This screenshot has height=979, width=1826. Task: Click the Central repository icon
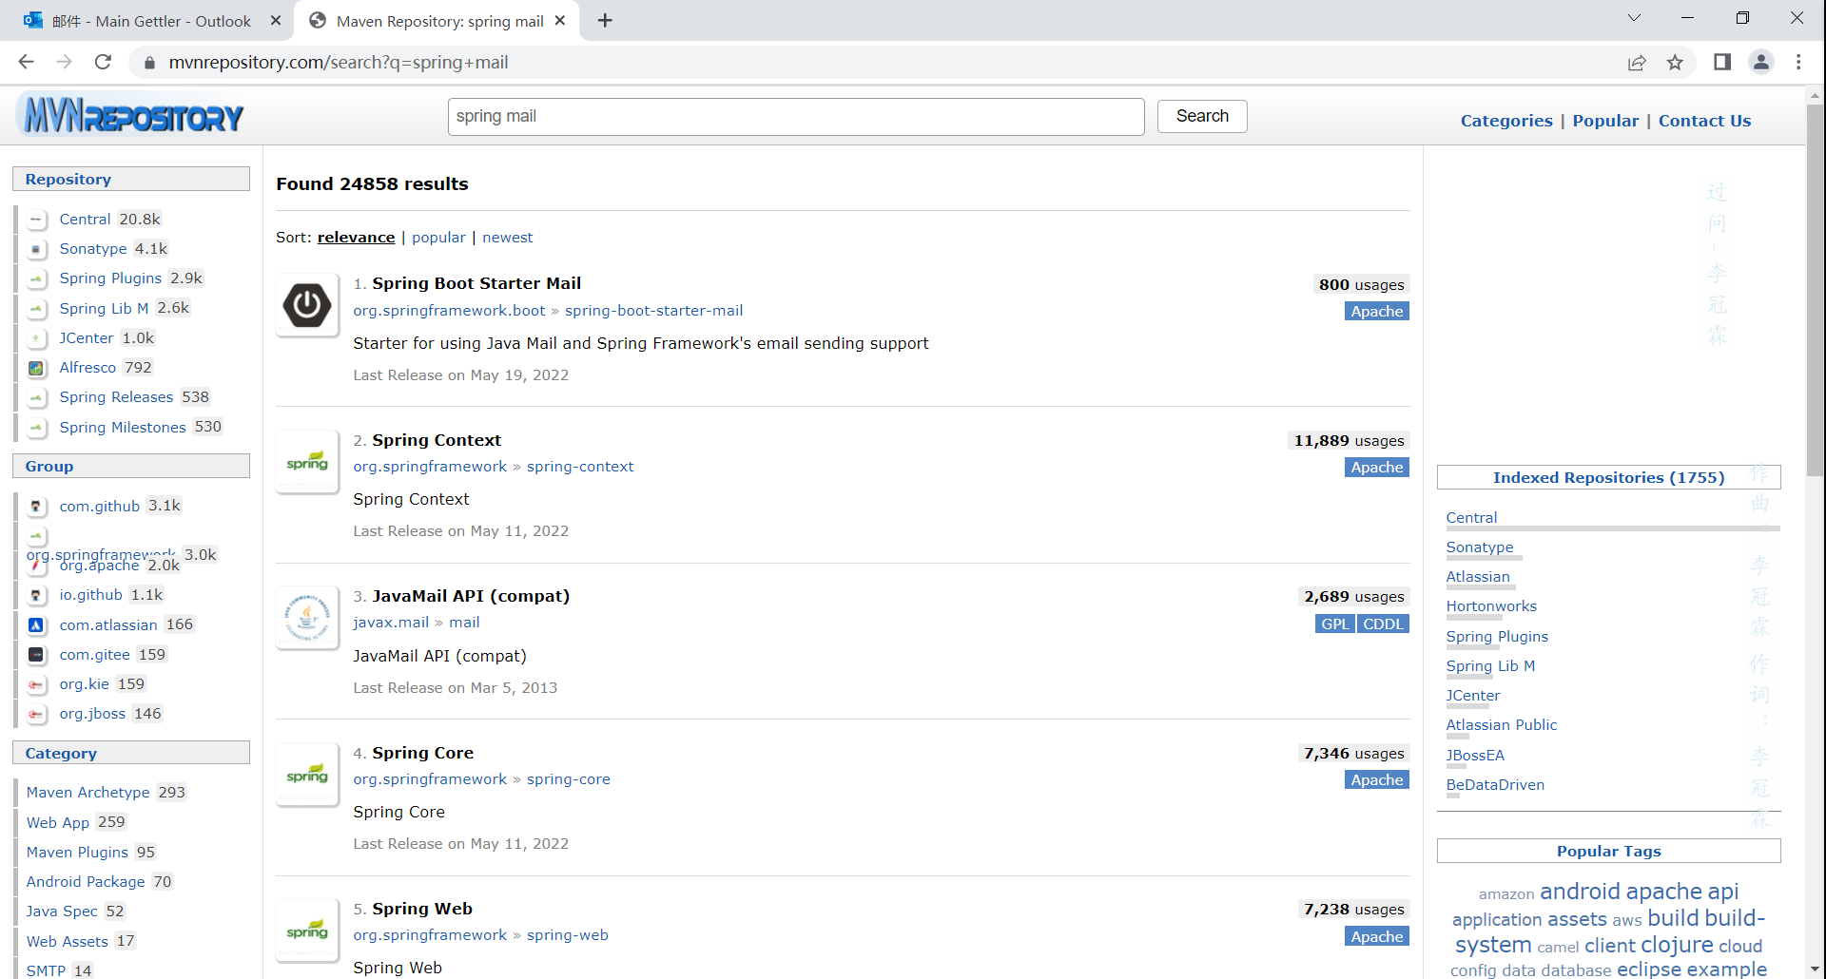point(36,220)
